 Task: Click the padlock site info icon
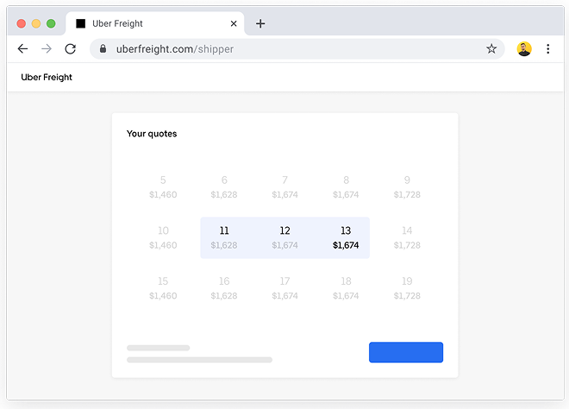[x=104, y=49]
